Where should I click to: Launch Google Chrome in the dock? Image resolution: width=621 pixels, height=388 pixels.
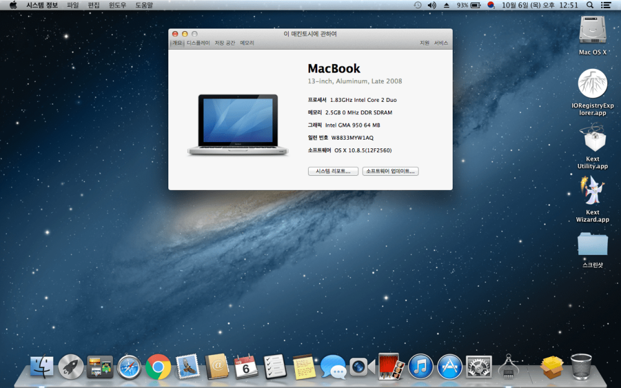(x=158, y=367)
